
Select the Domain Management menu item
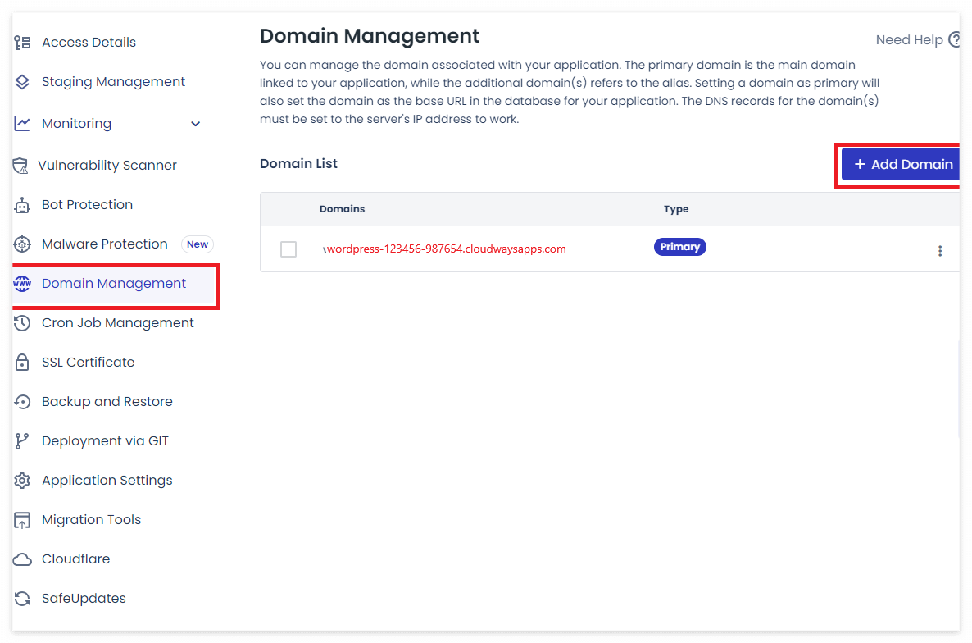tap(114, 285)
